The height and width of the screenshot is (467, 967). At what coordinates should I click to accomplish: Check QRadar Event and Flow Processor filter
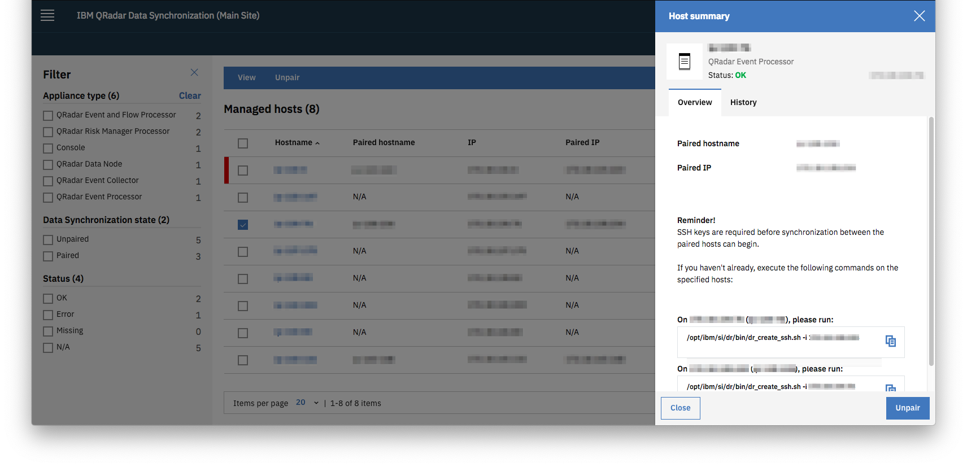coord(48,116)
